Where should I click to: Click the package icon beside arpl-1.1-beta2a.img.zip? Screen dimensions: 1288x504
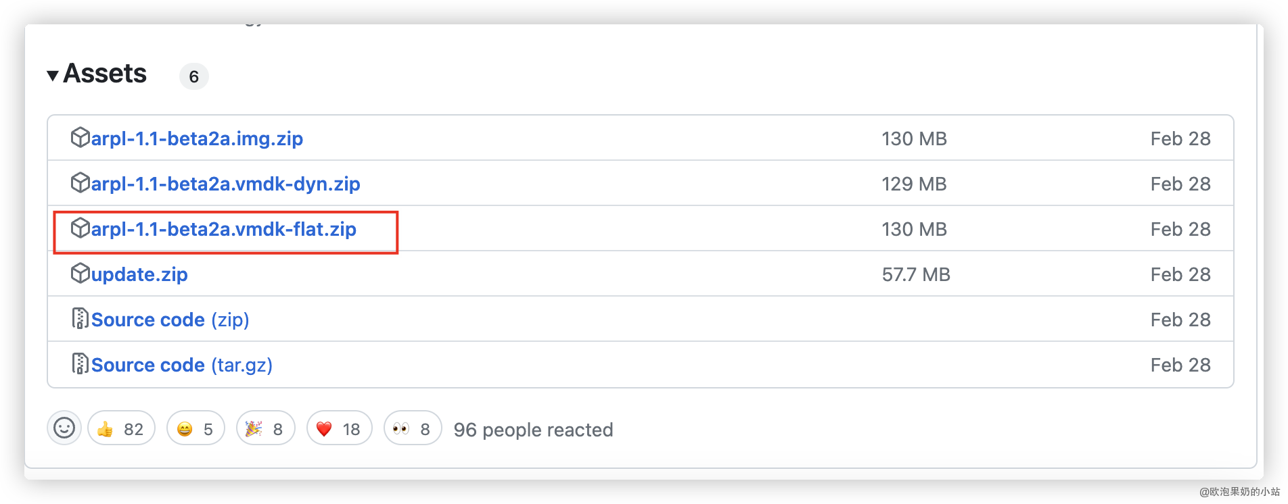(80, 138)
